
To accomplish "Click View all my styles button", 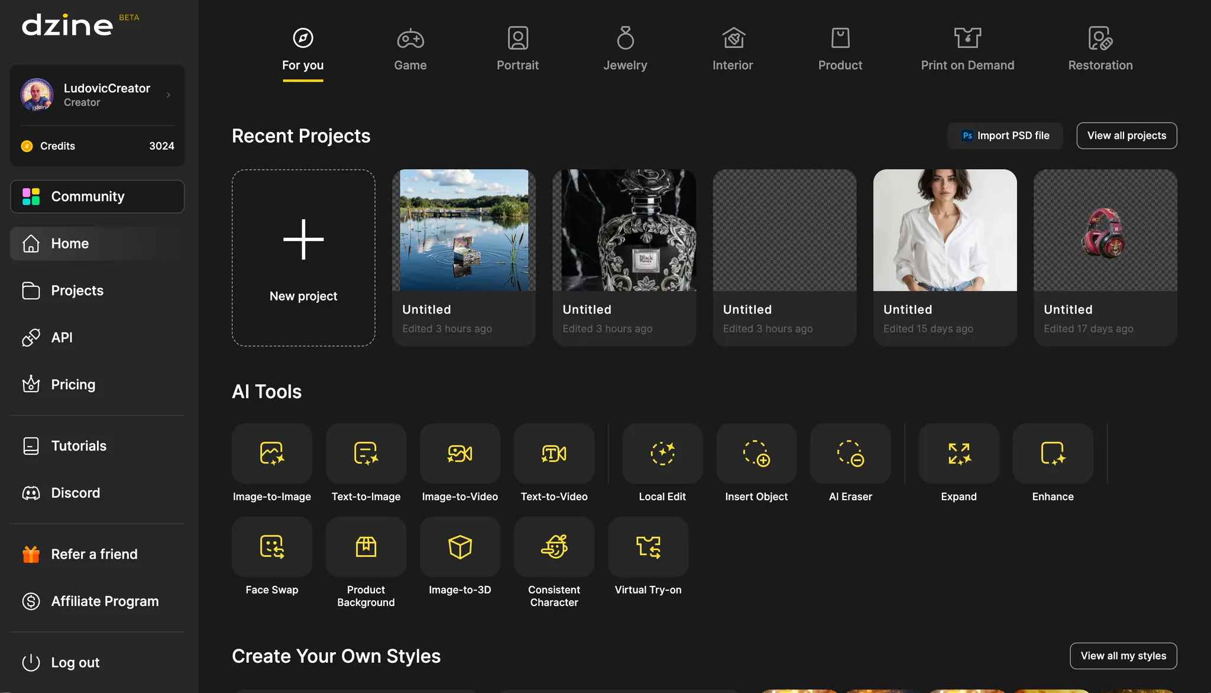I will pyautogui.click(x=1123, y=656).
